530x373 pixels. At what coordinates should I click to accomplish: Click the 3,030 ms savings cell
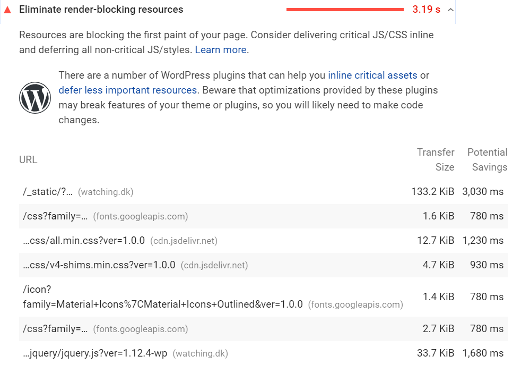pos(483,192)
